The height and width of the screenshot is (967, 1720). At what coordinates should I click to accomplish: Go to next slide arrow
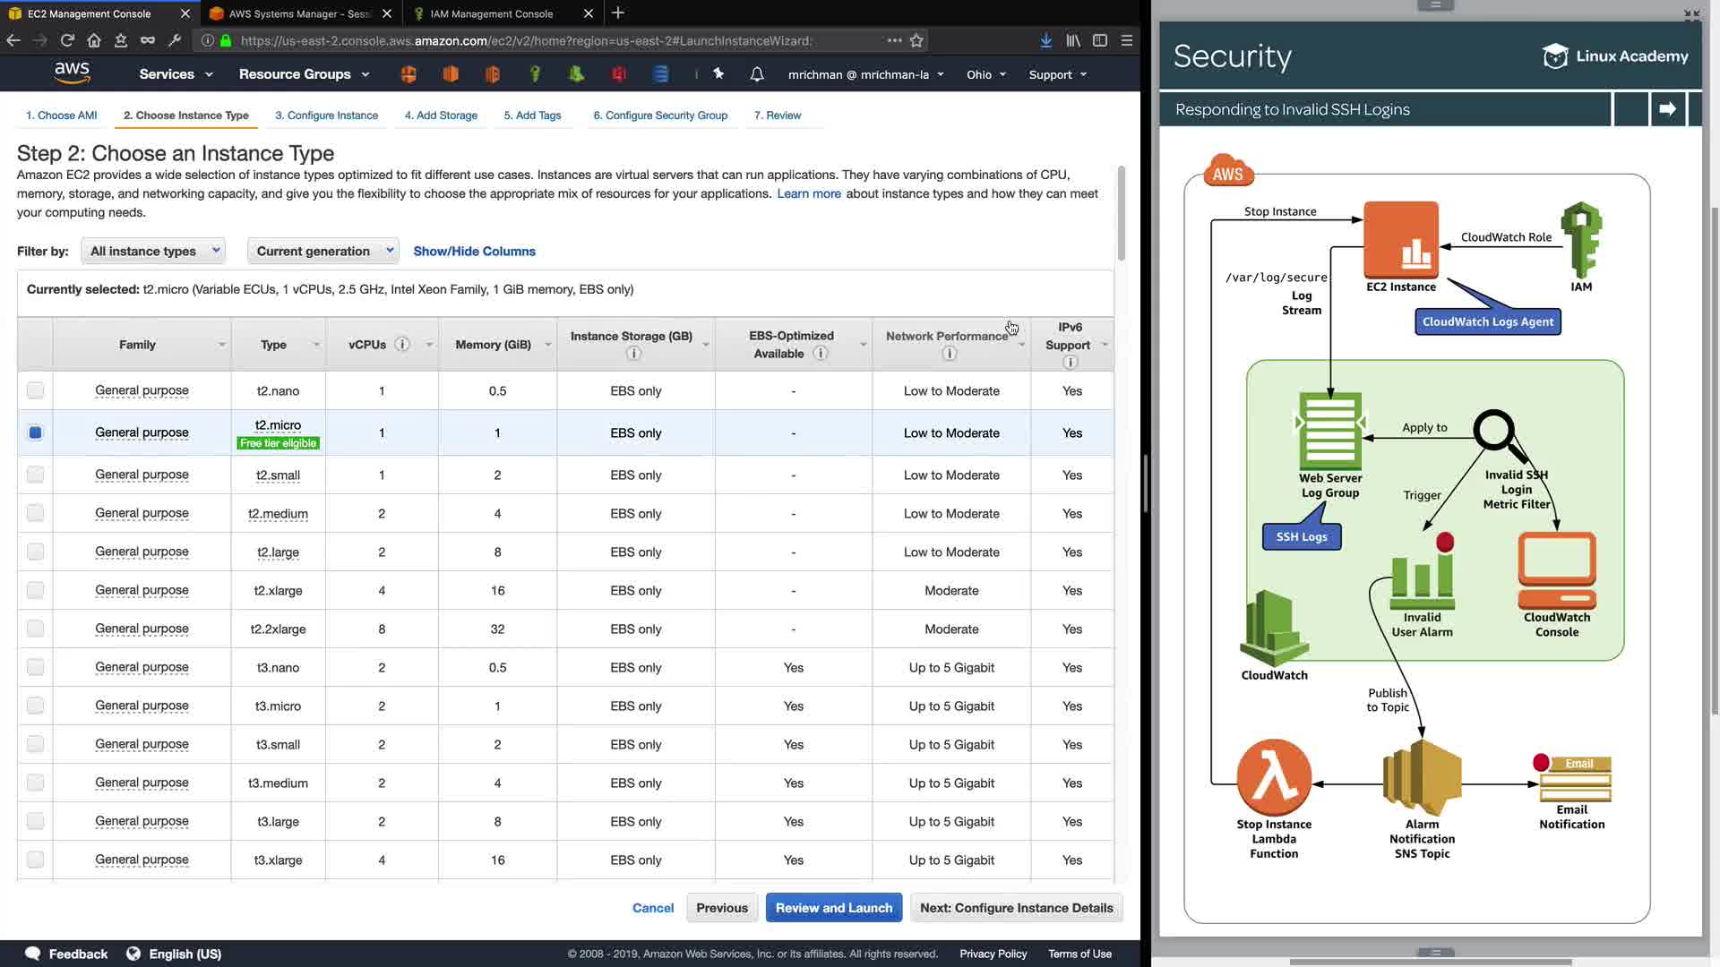tap(1667, 109)
